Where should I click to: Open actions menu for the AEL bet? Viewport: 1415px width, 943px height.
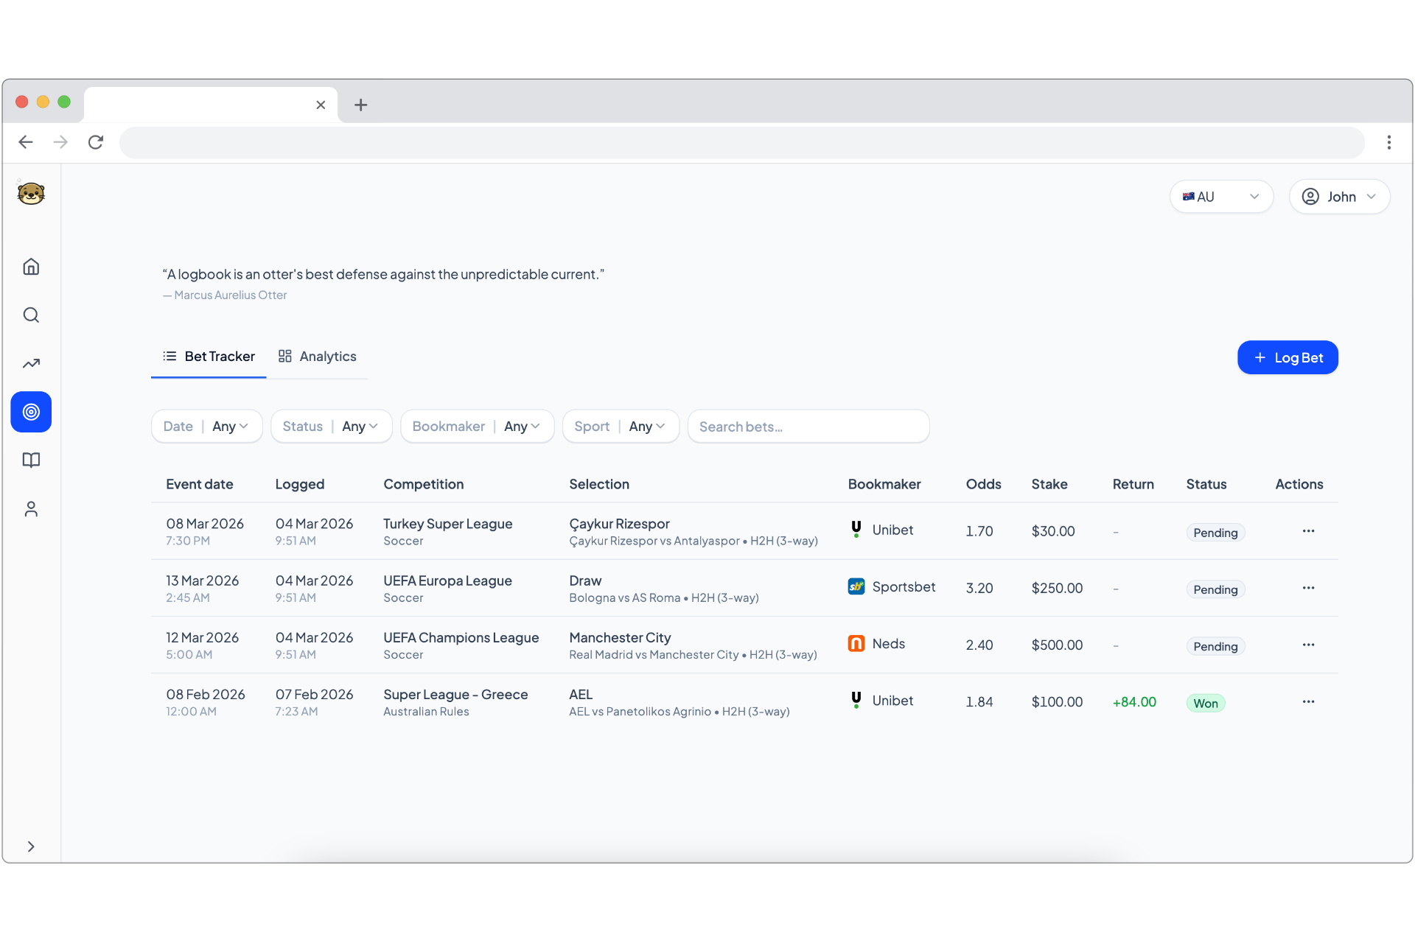[1308, 701]
